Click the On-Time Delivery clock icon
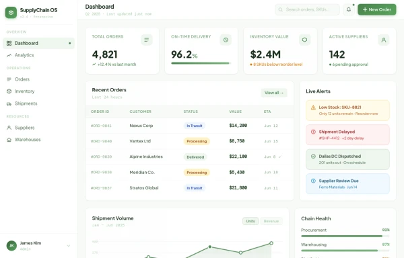 226,40
